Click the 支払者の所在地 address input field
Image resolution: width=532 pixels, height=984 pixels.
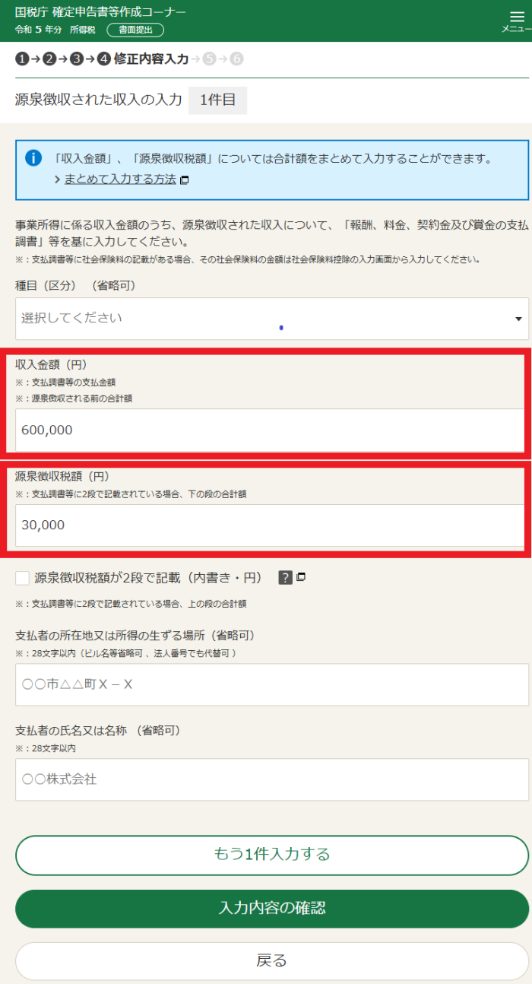click(x=272, y=684)
